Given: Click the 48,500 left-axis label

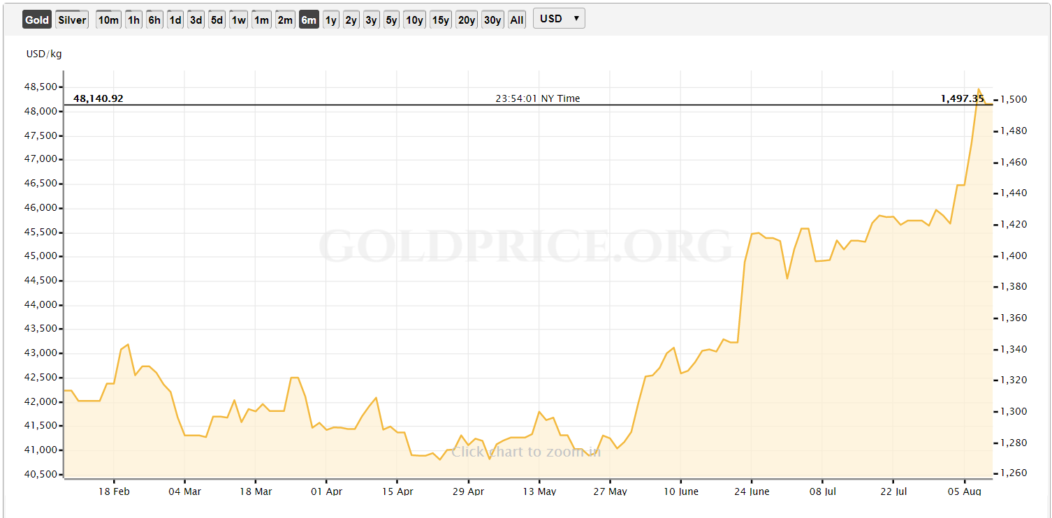Looking at the screenshot, I should click(x=42, y=87).
